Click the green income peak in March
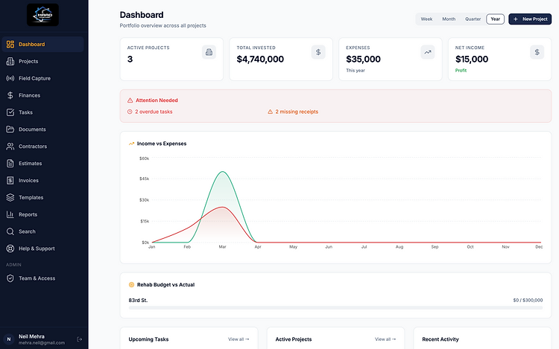Screen dimensions: 559x349 [x=222, y=172]
